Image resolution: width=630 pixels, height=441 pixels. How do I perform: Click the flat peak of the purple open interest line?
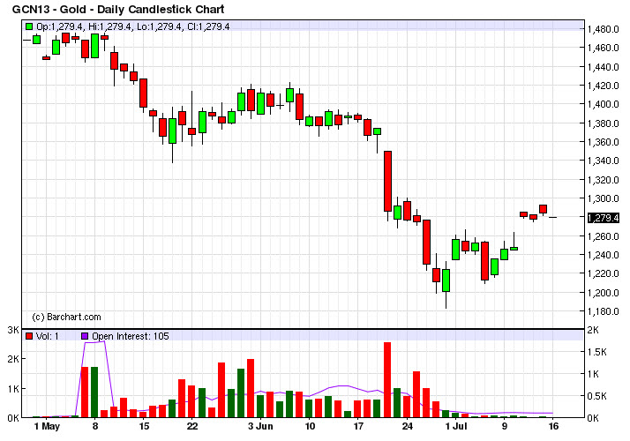click(94, 342)
